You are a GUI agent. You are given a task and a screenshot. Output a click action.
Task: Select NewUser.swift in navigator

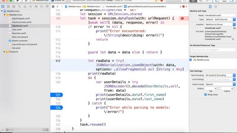(19, 33)
